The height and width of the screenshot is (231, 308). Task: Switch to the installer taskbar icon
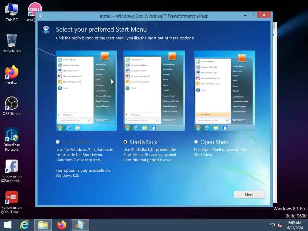click(80, 225)
